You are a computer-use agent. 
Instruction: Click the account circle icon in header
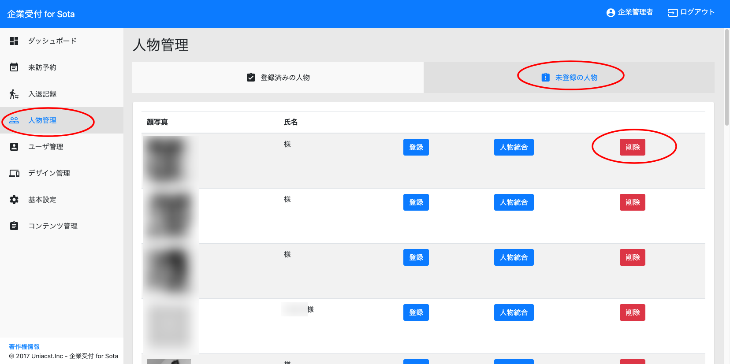[611, 13]
